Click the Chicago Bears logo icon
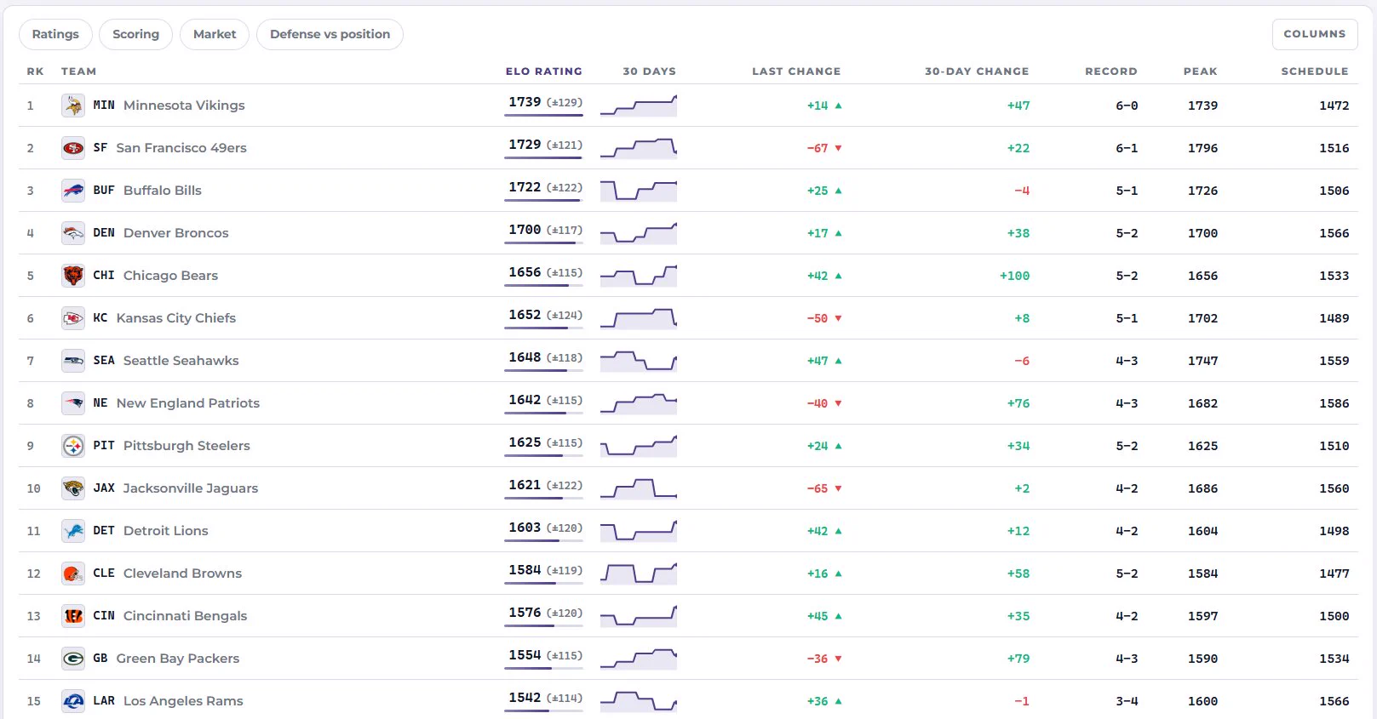Screen dimensions: 1377x719 [73, 276]
